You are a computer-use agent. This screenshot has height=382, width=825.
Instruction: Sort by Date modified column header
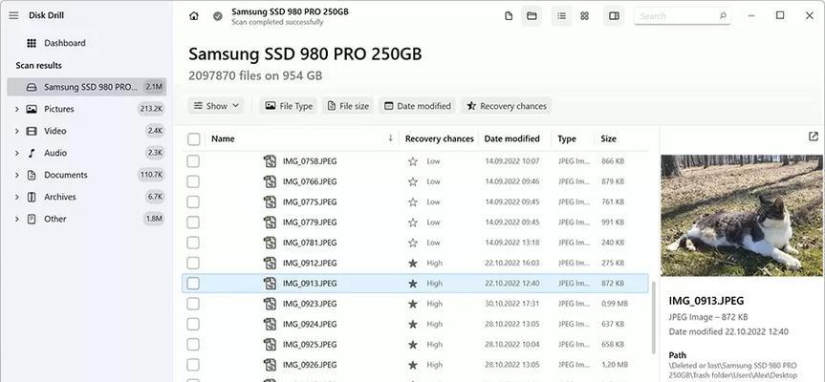512,138
